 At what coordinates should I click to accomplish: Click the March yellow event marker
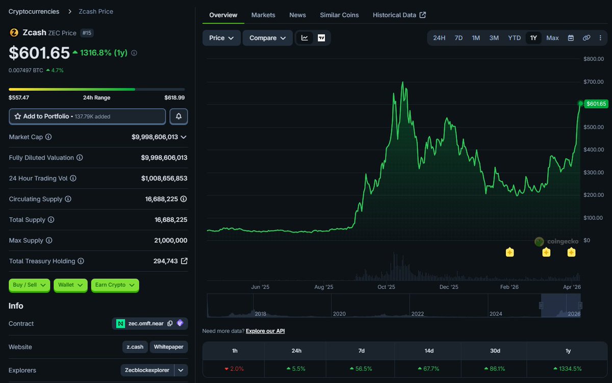click(x=546, y=252)
